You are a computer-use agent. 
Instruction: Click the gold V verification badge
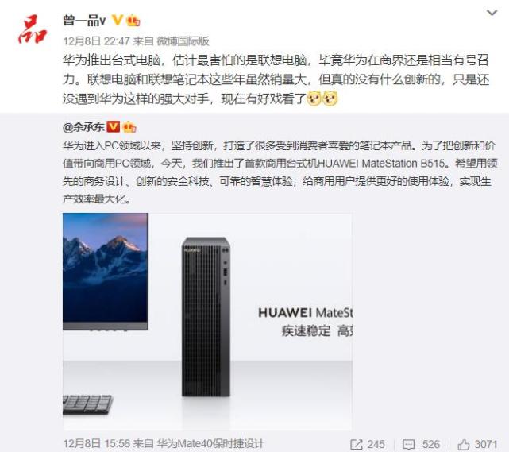(x=117, y=20)
